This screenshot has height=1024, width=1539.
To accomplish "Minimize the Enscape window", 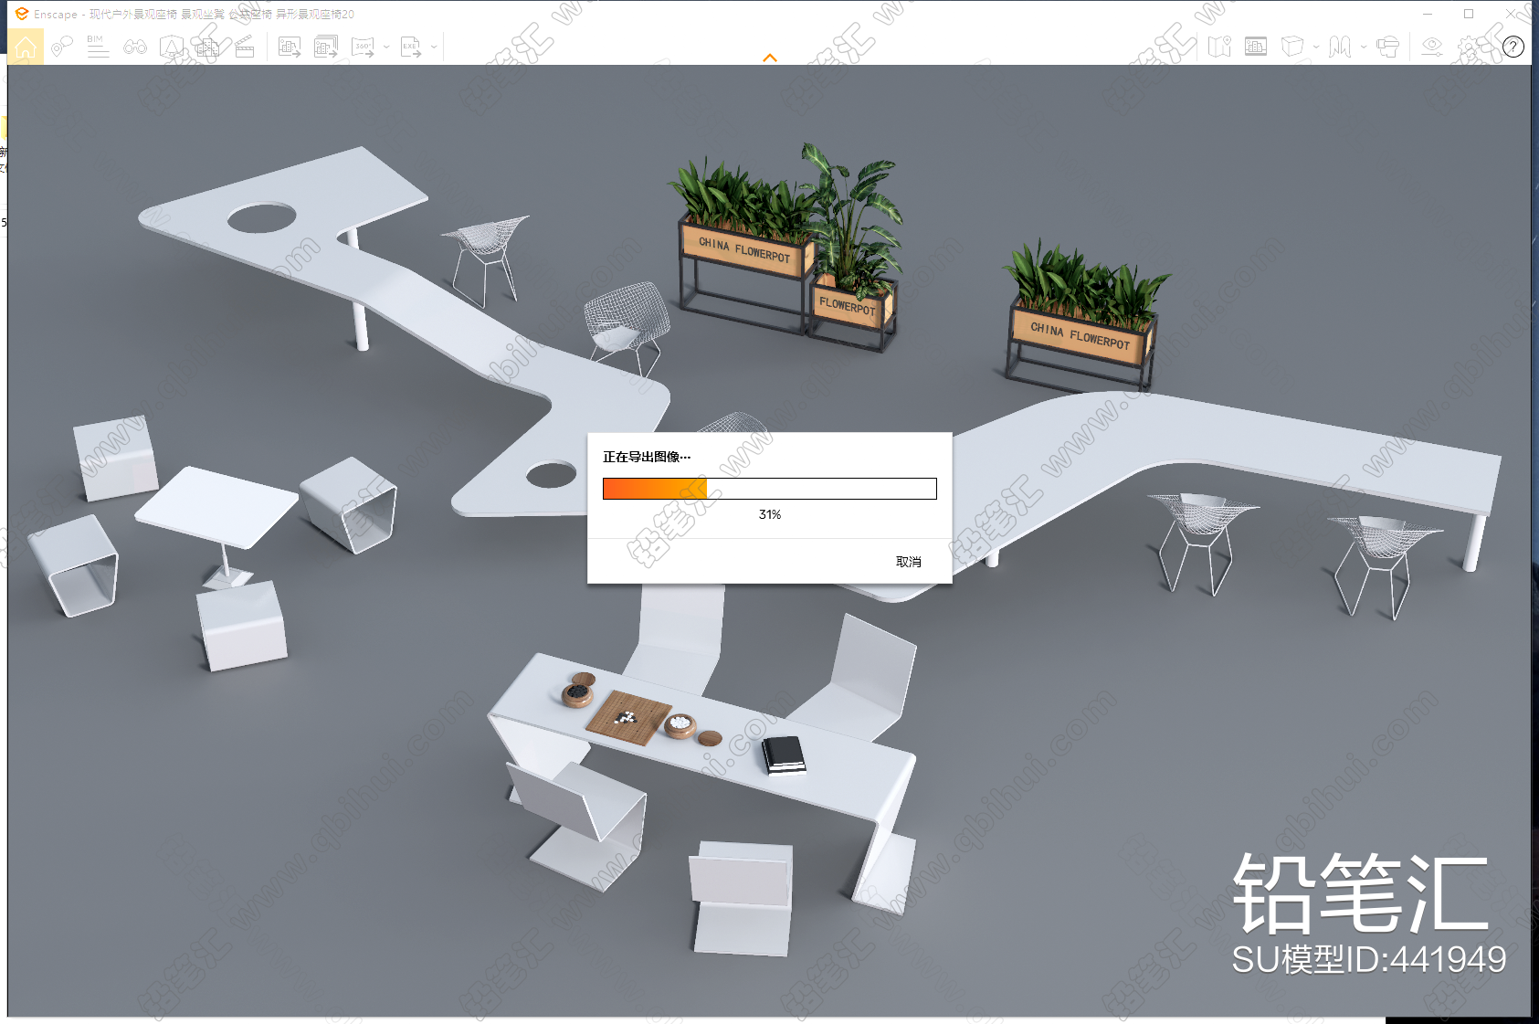I will tap(1428, 14).
